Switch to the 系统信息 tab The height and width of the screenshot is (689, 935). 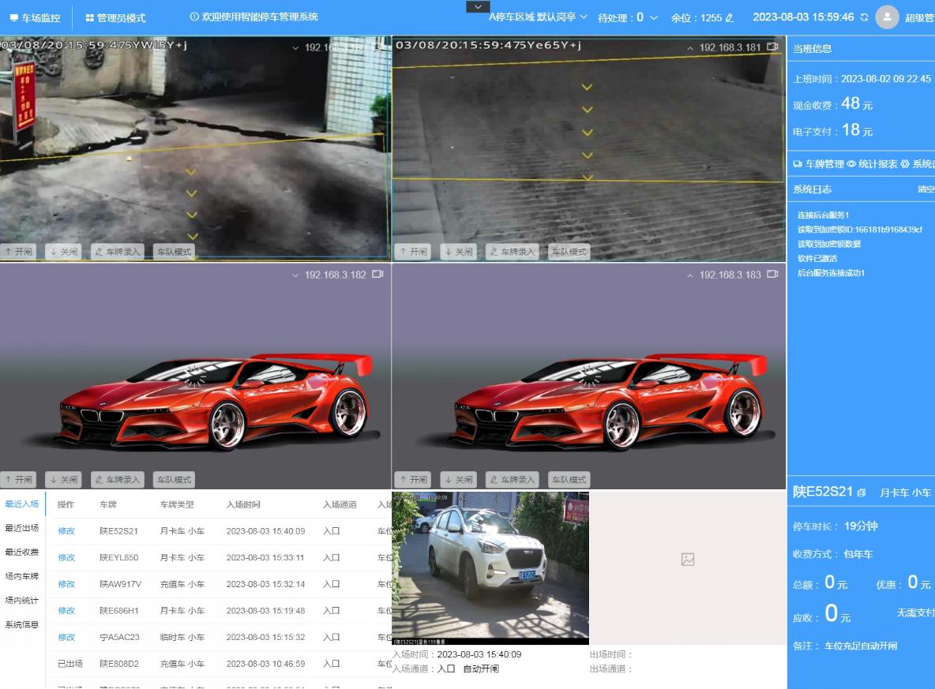pos(22,624)
